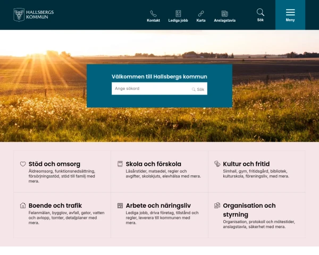The image size is (319, 255).
Task: Click the building icon beside Arbete och näringsliv
Action: click(x=120, y=206)
